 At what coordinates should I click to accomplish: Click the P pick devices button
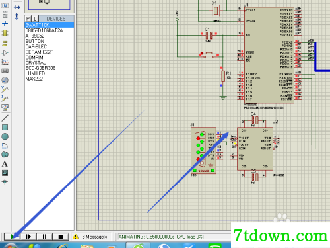pyautogui.click(x=28, y=19)
